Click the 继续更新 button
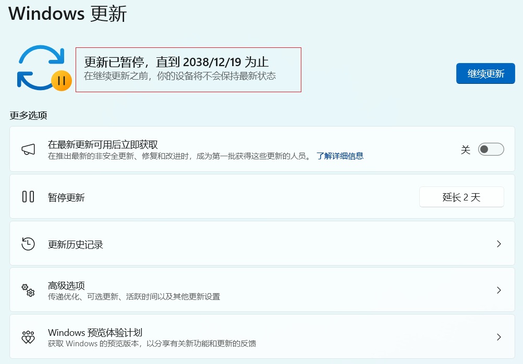523x364 pixels. coord(485,73)
